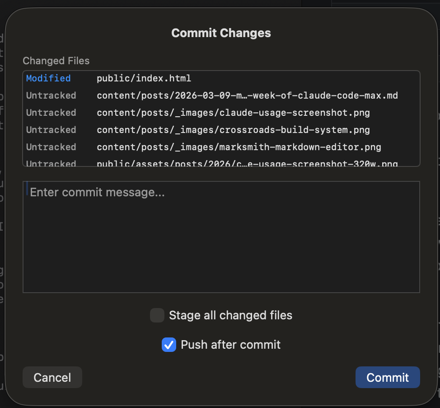The width and height of the screenshot is (440, 408).
Task: Click the Changed Files section header
Action: tap(56, 61)
